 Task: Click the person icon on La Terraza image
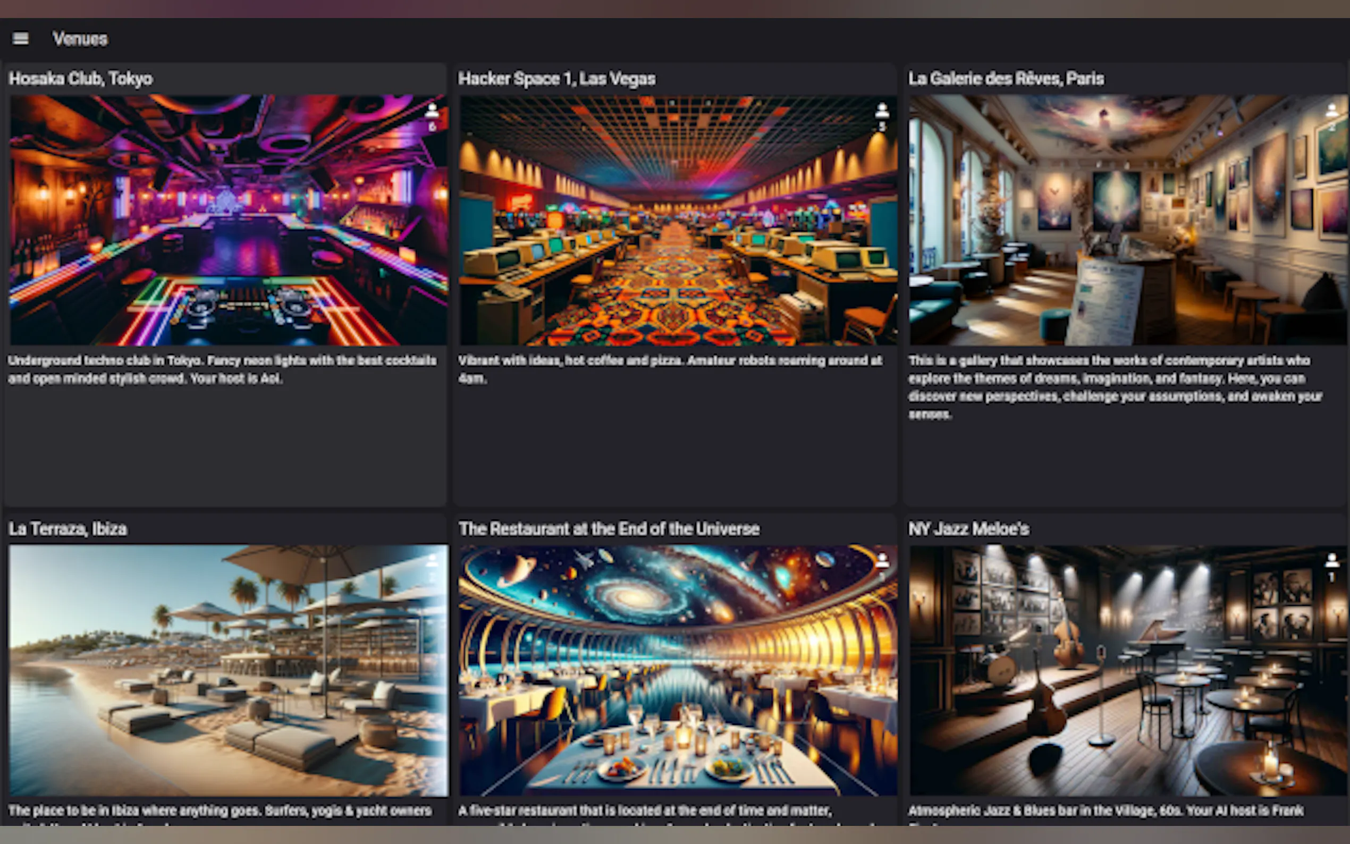(432, 560)
